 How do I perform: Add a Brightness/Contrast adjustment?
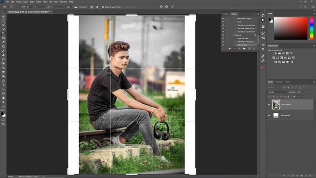[x=276, y=53]
